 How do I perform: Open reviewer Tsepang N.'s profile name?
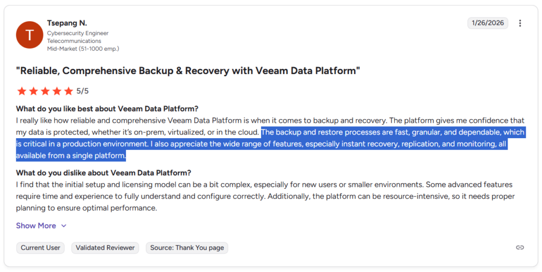(x=67, y=23)
